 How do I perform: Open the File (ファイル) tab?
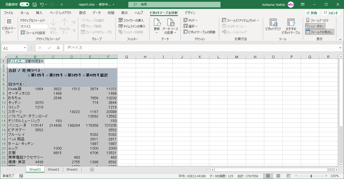pos(8,13)
